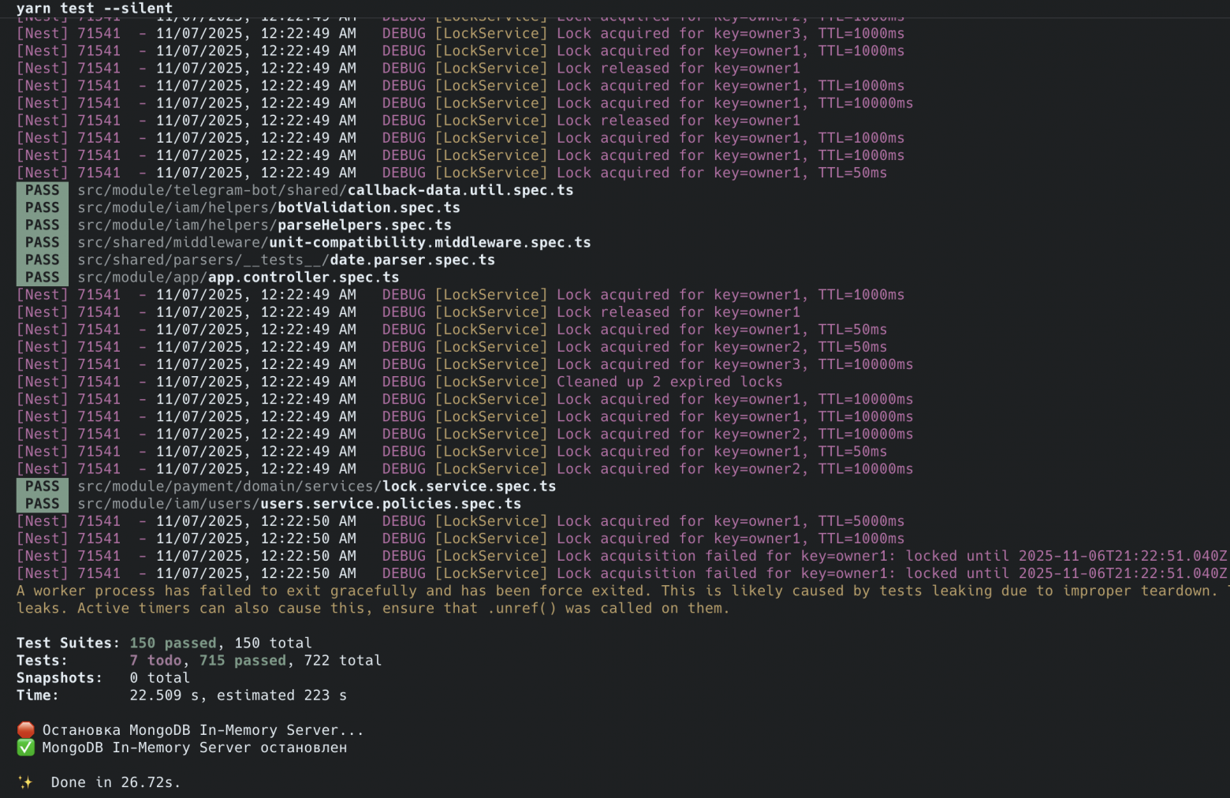Click the red stop emoji before Остановка MongoDB

point(26,730)
